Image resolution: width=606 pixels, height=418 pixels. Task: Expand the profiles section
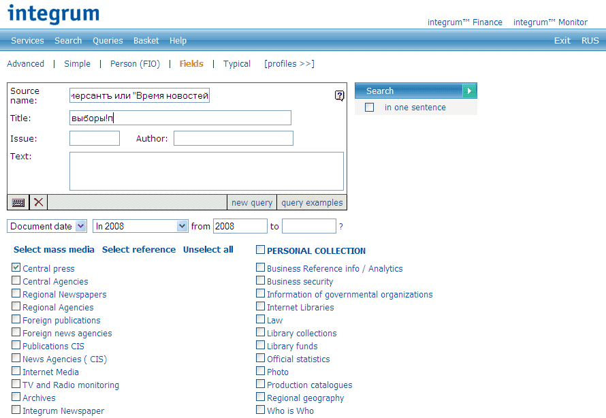(289, 64)
